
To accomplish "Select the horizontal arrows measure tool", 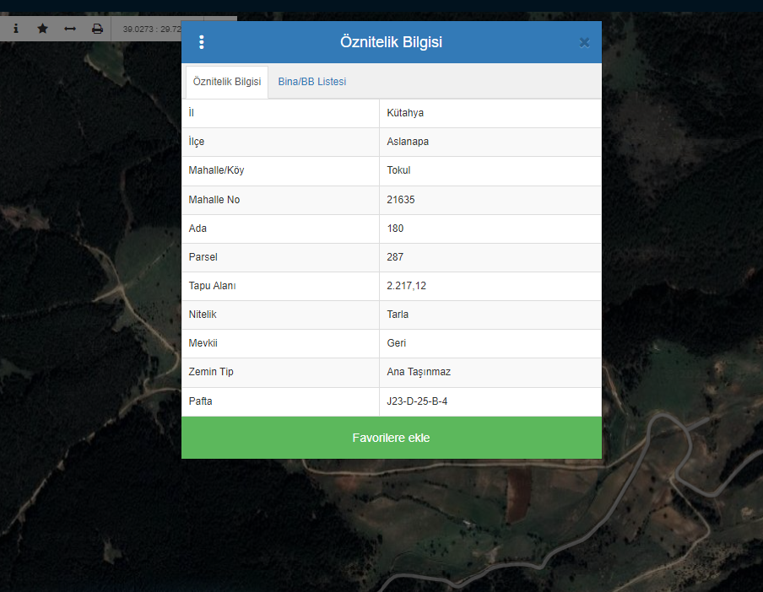I will point(70,29).
